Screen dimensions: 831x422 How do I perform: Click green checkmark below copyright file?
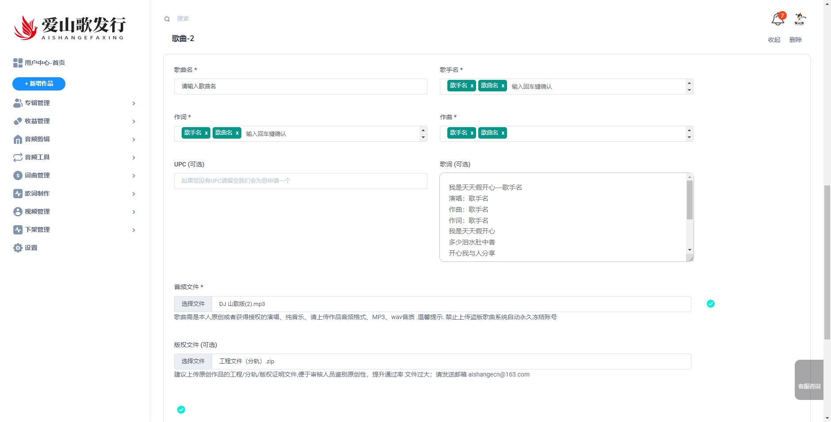(x=181, y=410)
